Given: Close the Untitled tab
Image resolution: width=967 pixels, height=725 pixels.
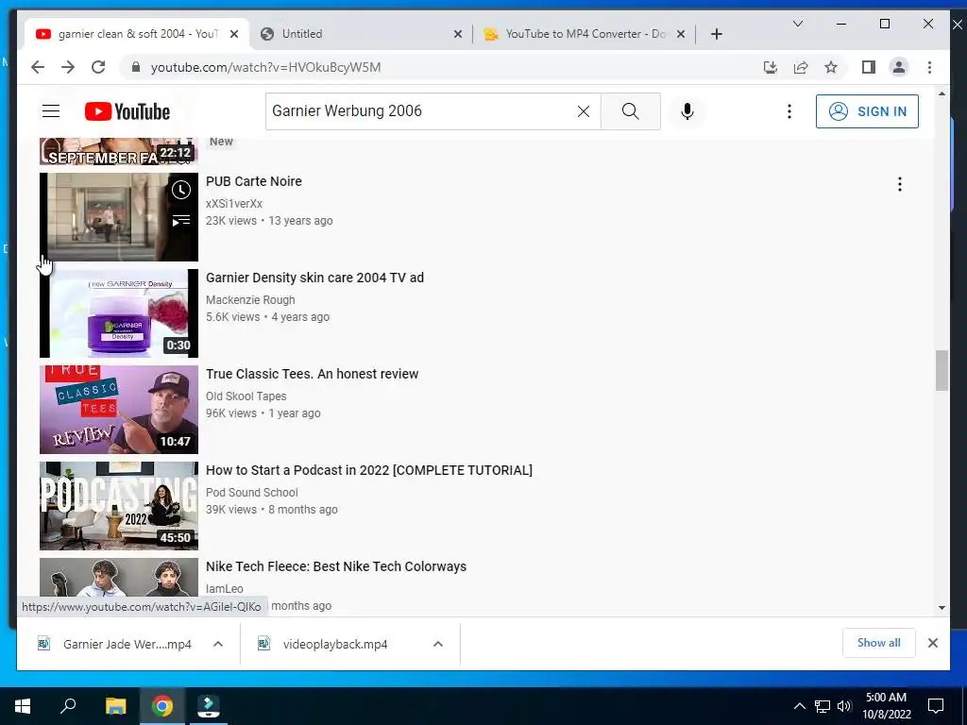Looking at the screenshot, I should [x=458, y=34].
